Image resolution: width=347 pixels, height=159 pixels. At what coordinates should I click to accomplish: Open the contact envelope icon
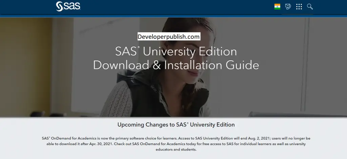[x=288, y=7]
